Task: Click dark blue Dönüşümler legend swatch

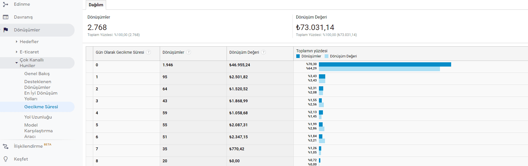Action: pos(298,56)
